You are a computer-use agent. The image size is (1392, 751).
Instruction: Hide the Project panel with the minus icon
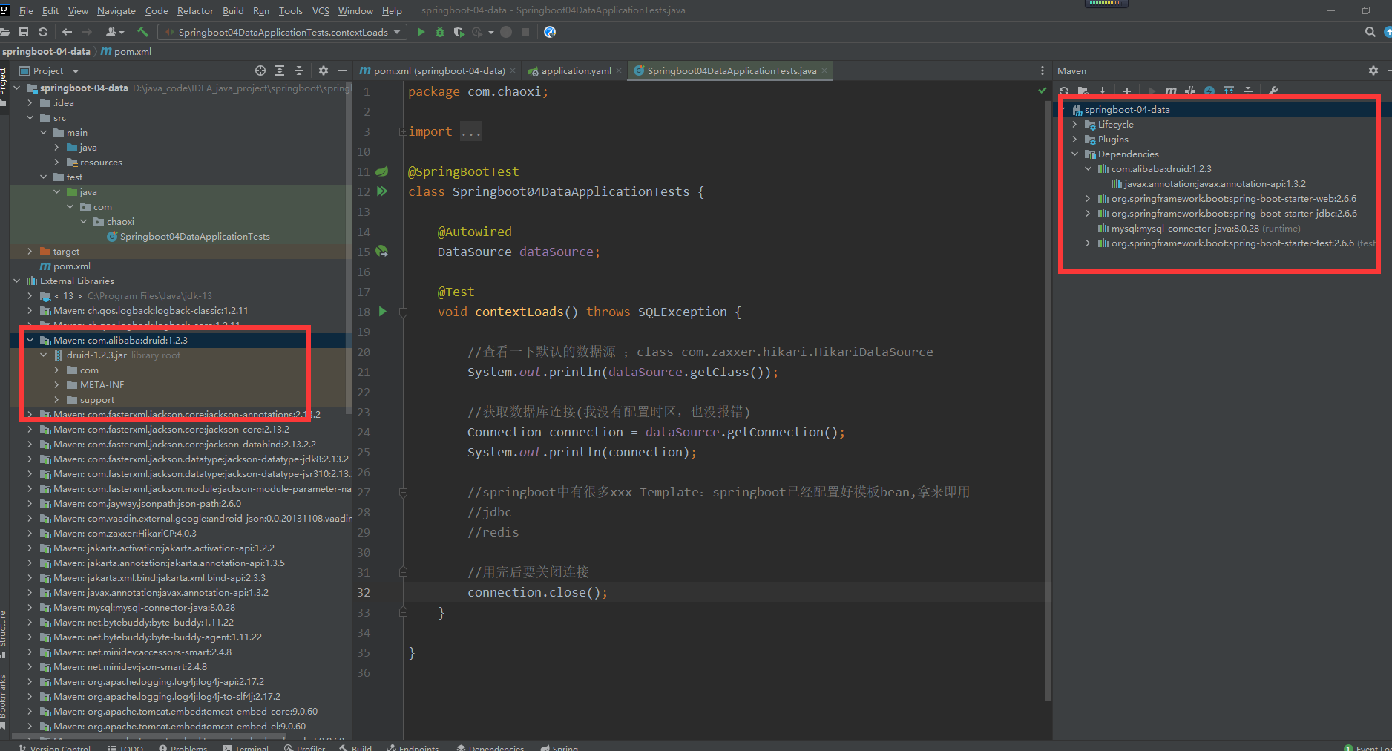click(342, 70)
